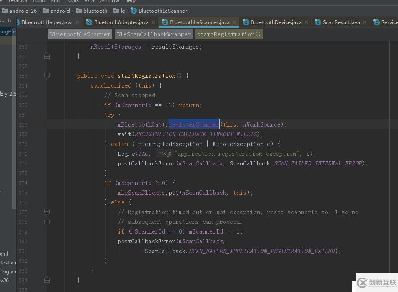Select BluetoothLeScanner in the navigation bar

[x=163, y=11]
